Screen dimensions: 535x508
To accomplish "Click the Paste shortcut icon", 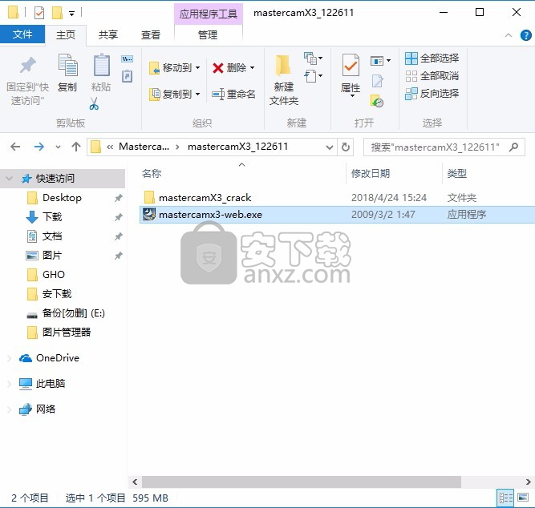I will [x=127, y=76].
